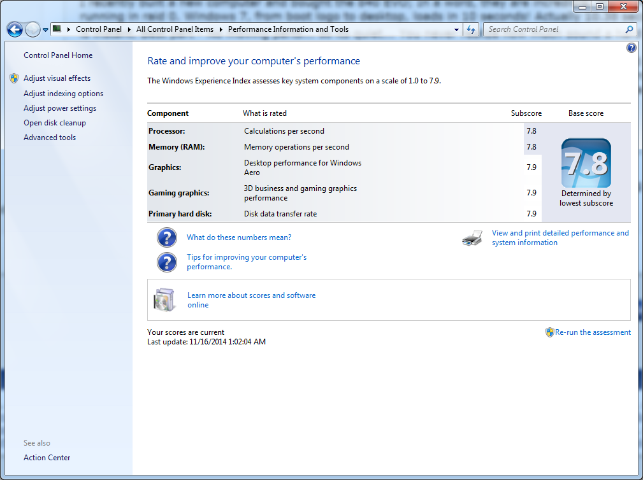643x480 pixels.
Task: Open Tips for improving your computer's performance
Action: [x=247, y=262]
